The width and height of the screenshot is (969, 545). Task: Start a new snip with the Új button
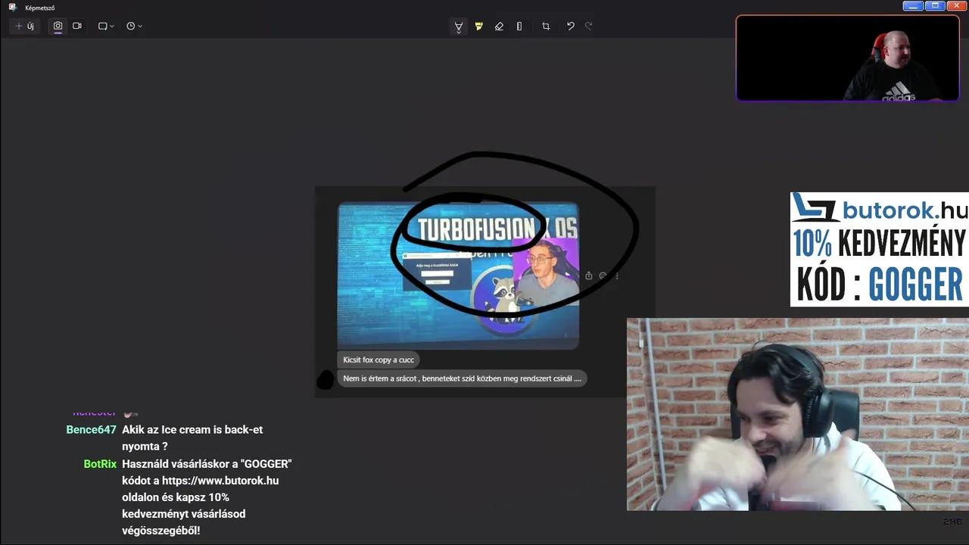click(x=25, y=26)
